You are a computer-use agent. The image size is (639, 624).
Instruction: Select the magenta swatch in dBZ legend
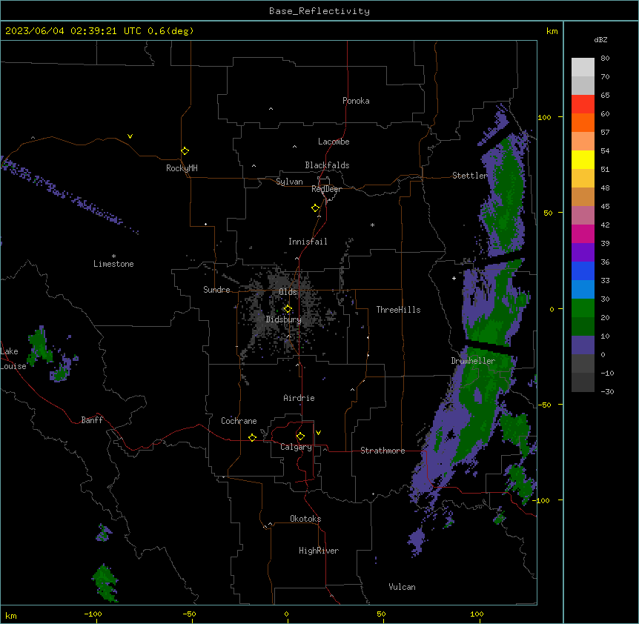(x=583, y=233)
